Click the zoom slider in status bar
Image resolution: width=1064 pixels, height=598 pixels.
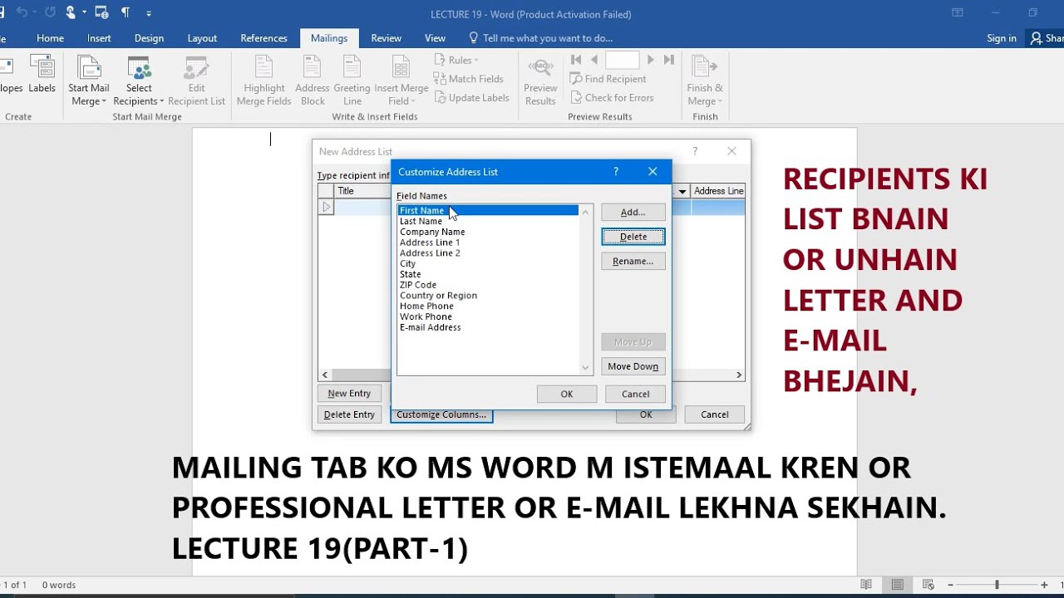pos(997,585)
